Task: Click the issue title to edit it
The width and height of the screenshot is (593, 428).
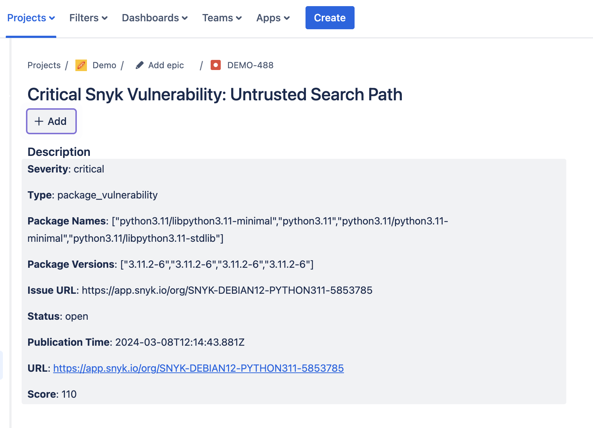Action: 215,95
